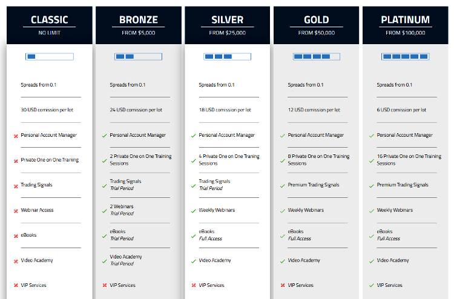The height and width of the screenshot is (299, 454).
Task: Click the red X beside Classic eBooks
Action: 16,236
